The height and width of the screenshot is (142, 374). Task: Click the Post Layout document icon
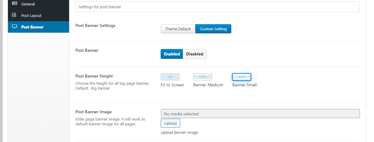point(14,15)
